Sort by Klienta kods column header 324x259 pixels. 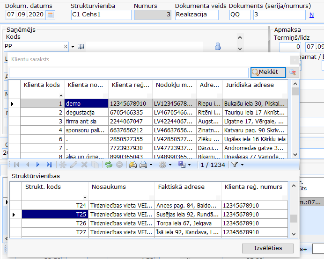(42, 89)
